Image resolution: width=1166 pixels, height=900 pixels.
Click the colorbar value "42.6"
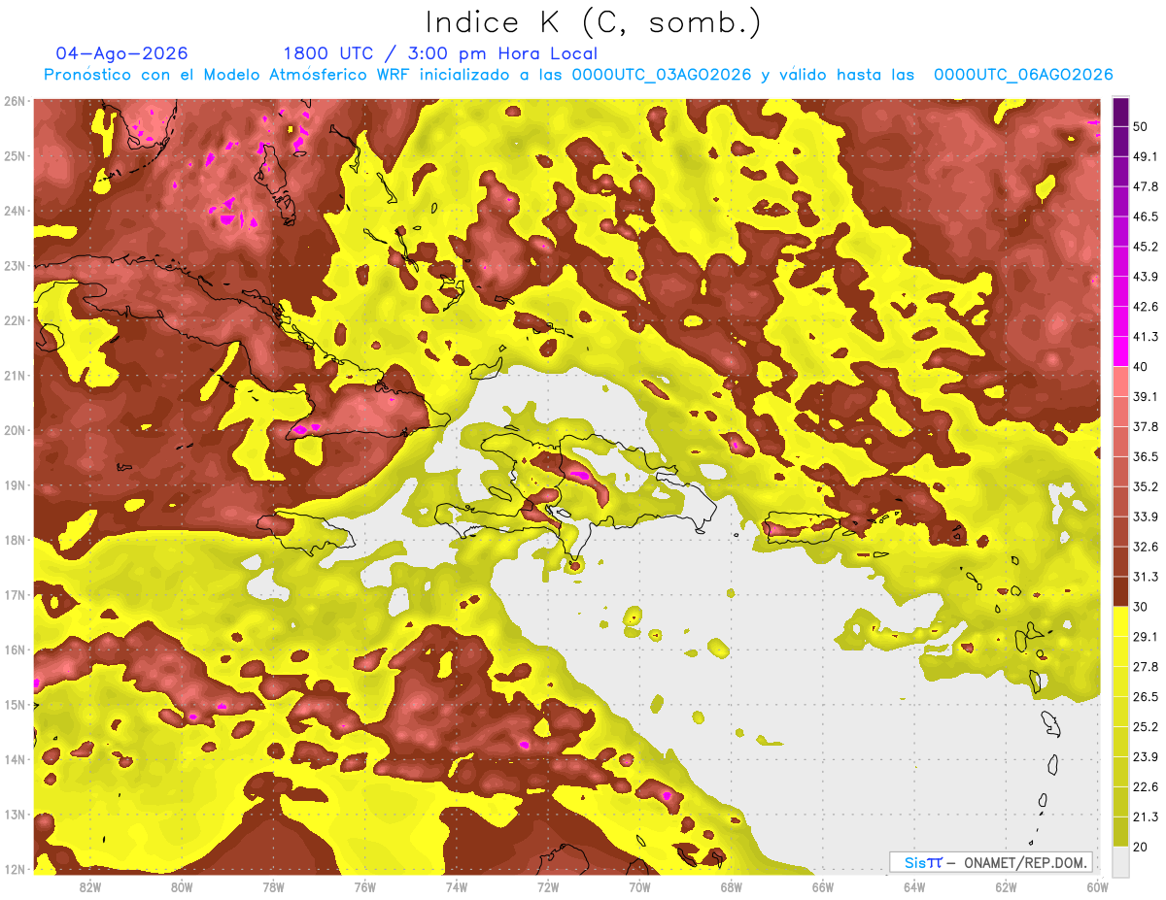click(1145, 307)
